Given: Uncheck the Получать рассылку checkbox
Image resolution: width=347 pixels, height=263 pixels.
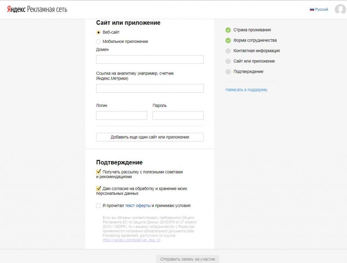Looking at the screenshot, I should pyautogui.click(x=99, y=172).
